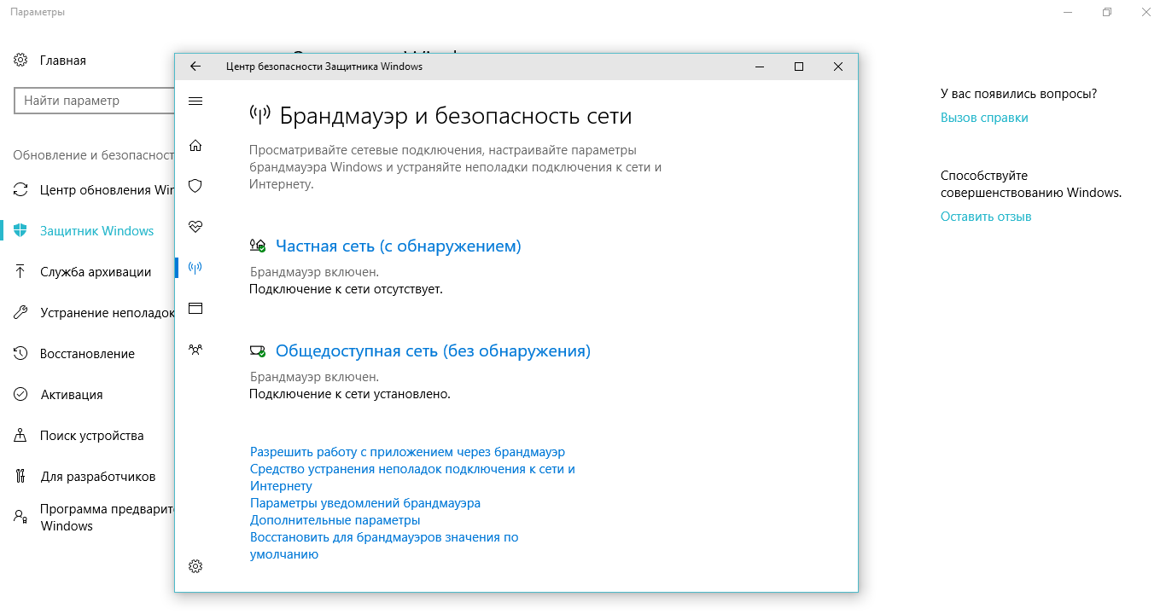
Task: Open the hamburger navigation menu
Action: (x=195, y=101)
